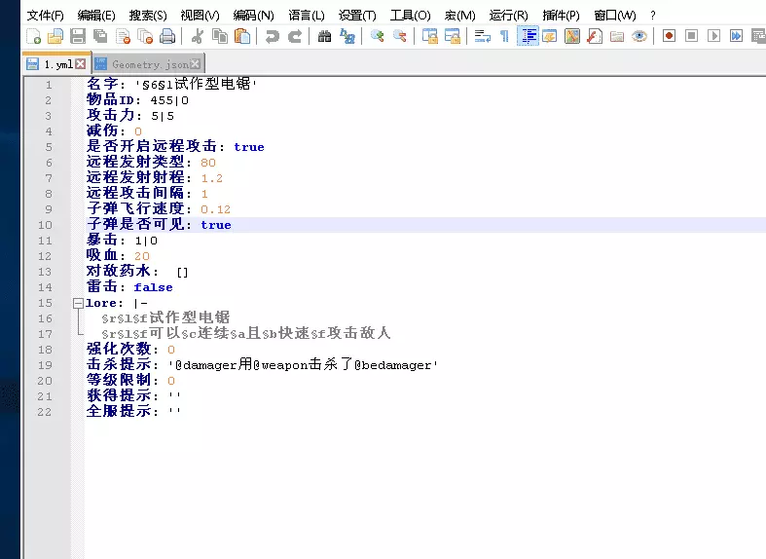Cut the selection with the scissors icon
Screen dimensions: 766x559
[198, 36]
